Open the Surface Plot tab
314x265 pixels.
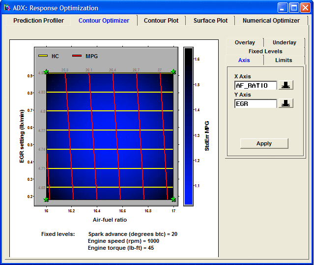point(210,21)
